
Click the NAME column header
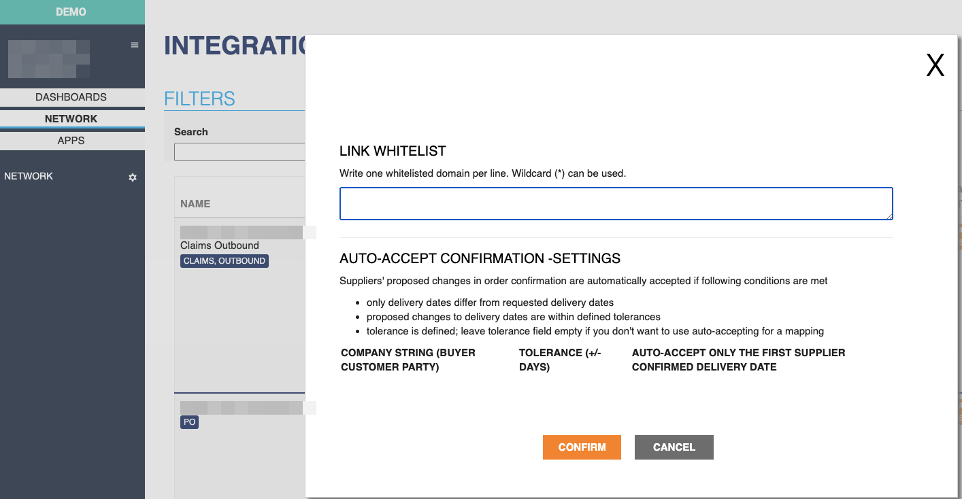click(x=195, y=204)
